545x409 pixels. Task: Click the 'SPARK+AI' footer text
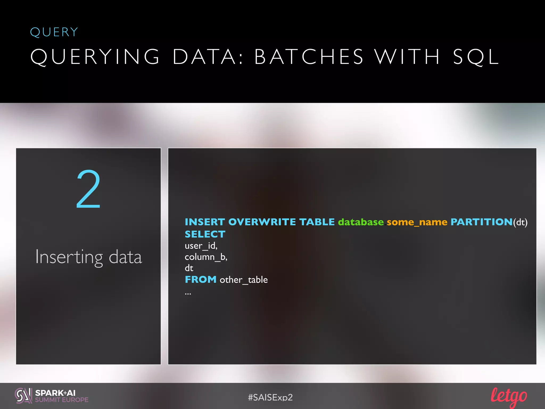pos(55,393)
